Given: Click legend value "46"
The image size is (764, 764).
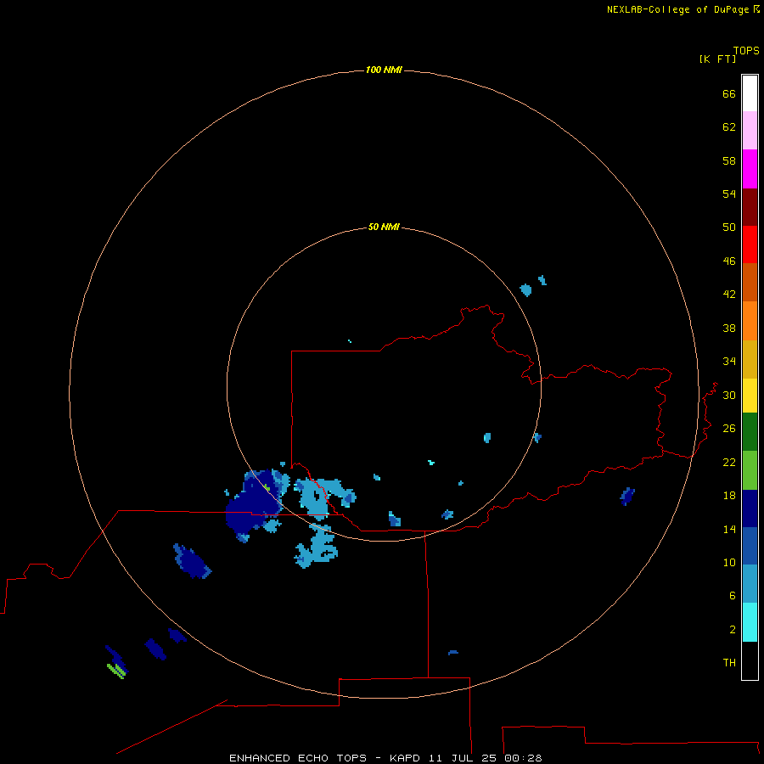Looking at the screenshot, I should point(729,261).
